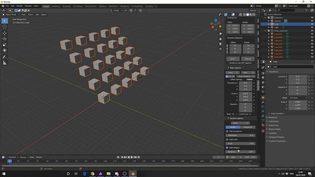Image resolution: width=315 pixels, height=177 pixels.
Task: Click the outliner filter funnel icon
Action: pos(306,10)
